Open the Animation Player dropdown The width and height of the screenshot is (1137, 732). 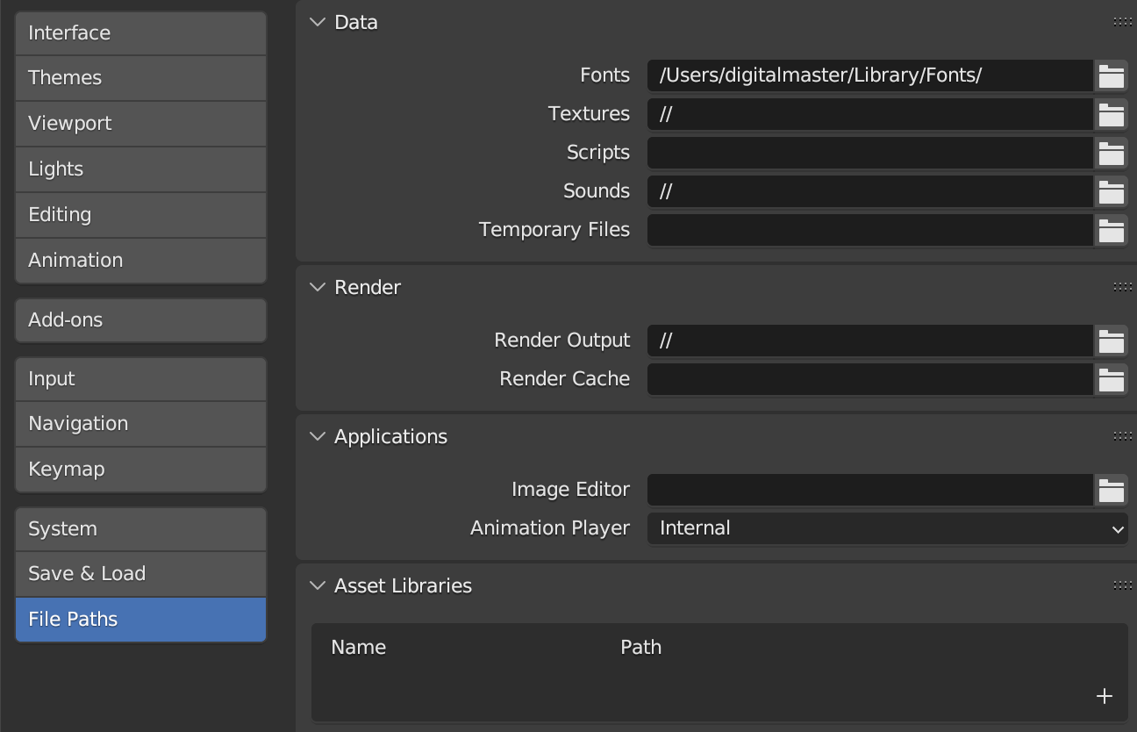point(888,528)
